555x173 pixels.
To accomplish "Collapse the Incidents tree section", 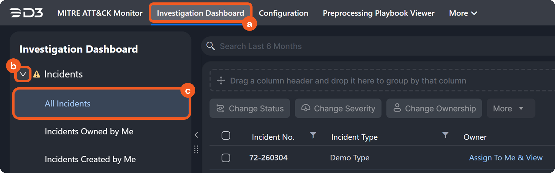I will coord(23,74).
